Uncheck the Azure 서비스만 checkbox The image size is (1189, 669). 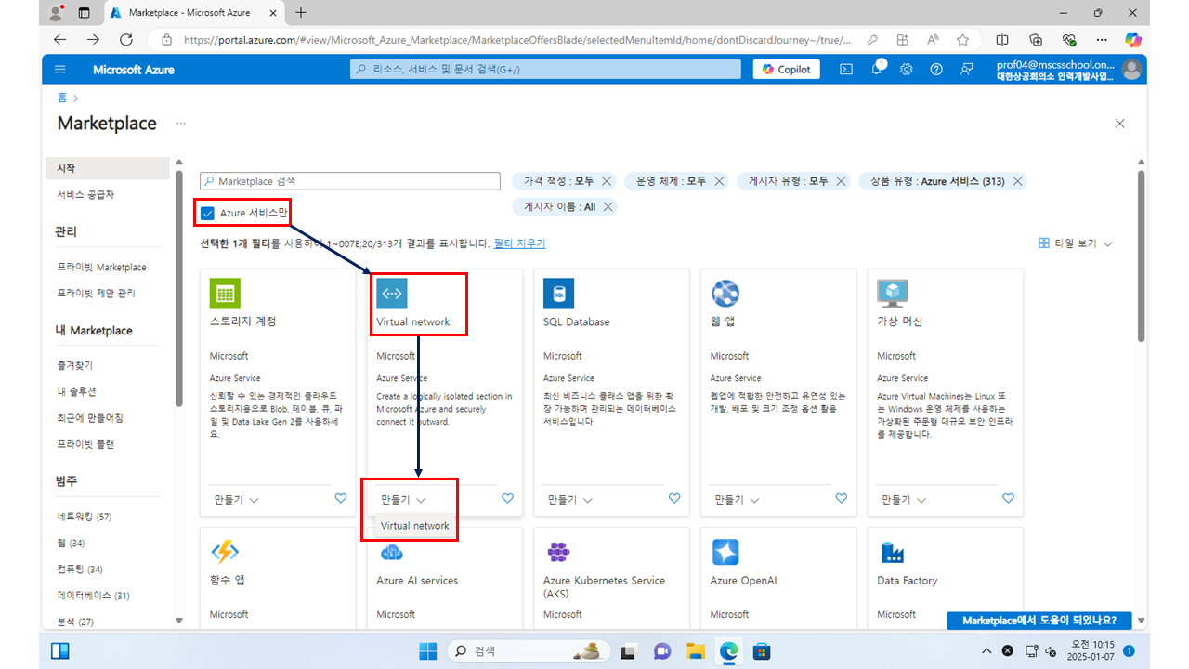point(208,213)
